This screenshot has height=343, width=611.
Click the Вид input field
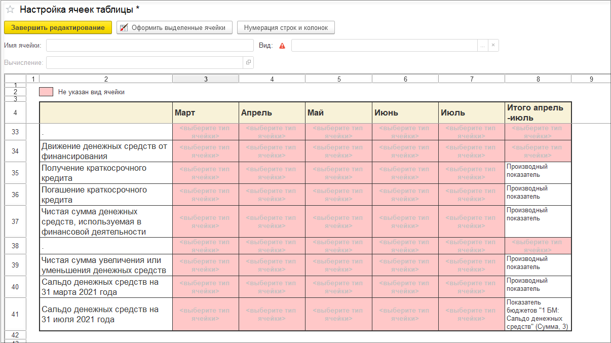pyautogui.click(x=385, y=45)
